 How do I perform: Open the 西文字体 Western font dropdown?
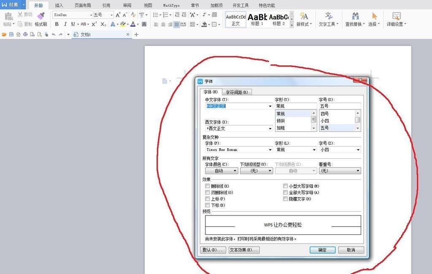tap(270, 129)
